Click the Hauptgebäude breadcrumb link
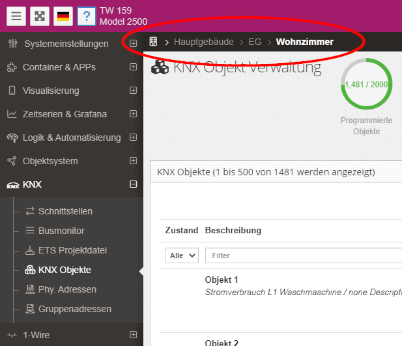402x346 pixels. pos(203,42)
